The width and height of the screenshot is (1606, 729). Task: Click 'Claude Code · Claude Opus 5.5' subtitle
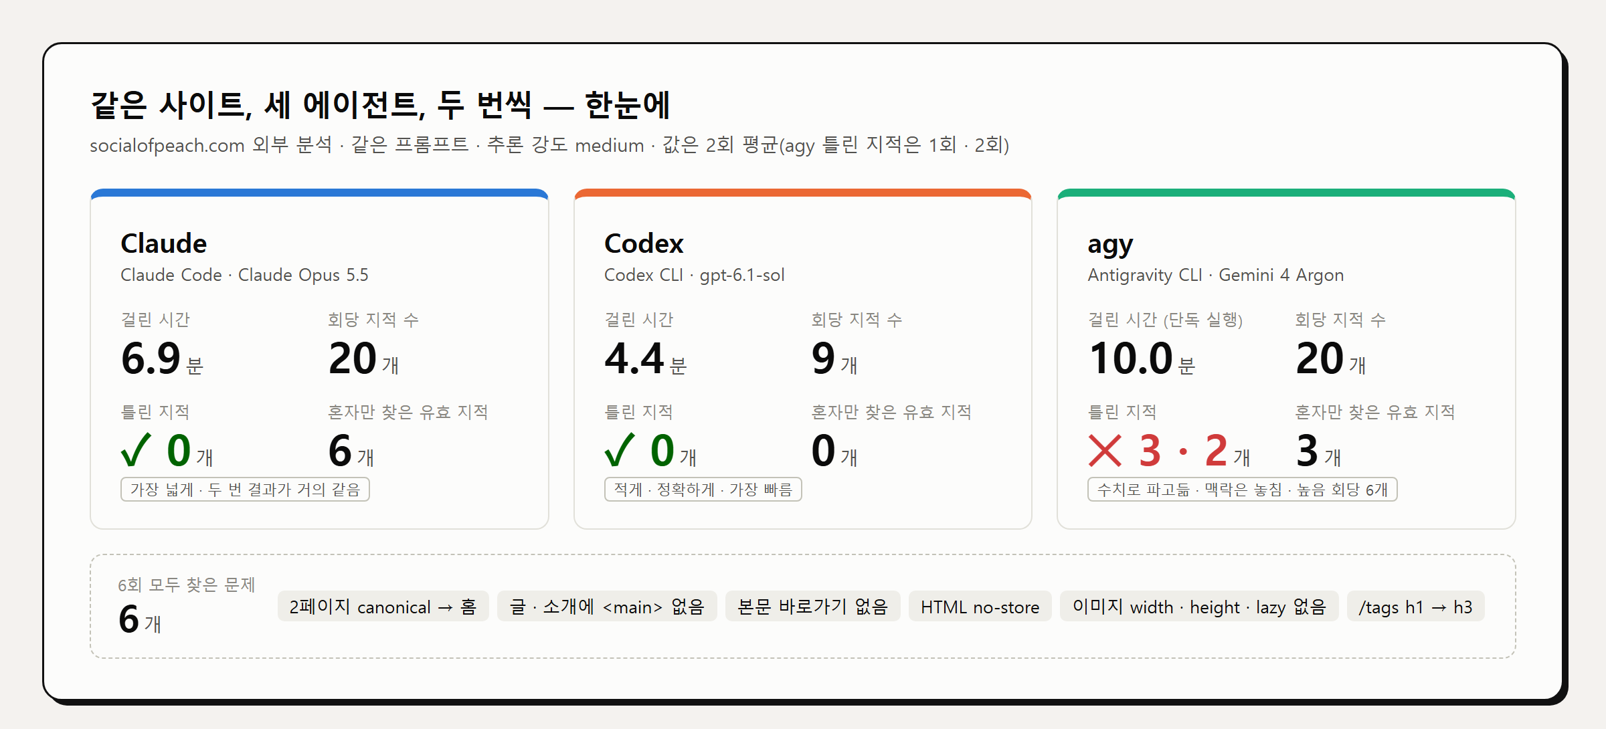(x=244, y=275)
